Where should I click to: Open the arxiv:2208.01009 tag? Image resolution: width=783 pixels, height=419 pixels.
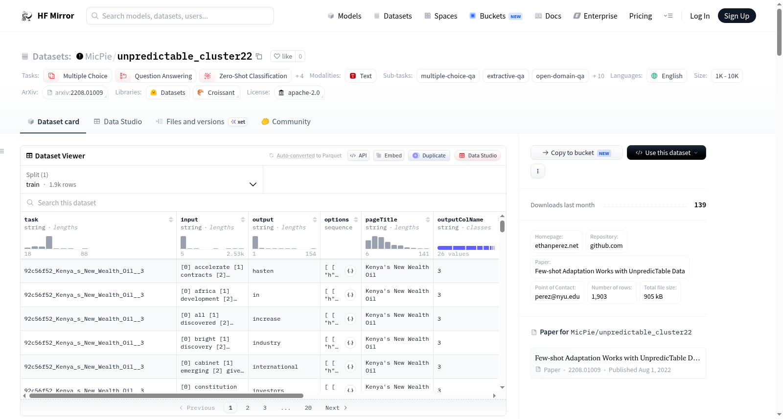click(x=75, y=92)
